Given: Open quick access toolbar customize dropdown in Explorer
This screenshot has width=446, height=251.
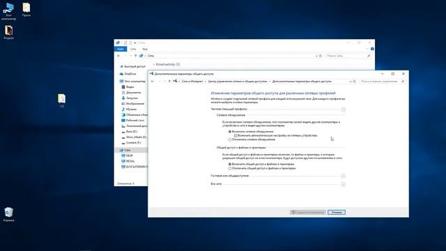Looking at the screenshot, I should (x=134, y=43).
